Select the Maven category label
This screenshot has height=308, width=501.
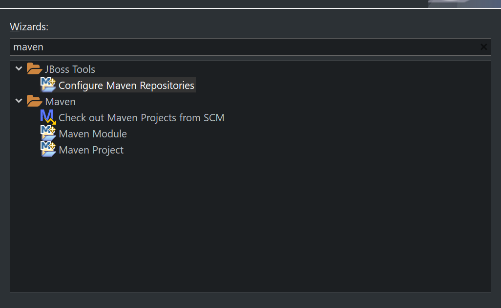click(61, 101)
